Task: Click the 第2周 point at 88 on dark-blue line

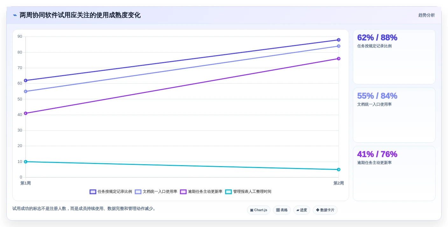Action: coord(339,40)
